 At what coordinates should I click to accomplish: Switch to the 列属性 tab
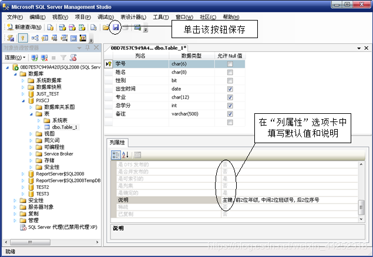point(118,143)
